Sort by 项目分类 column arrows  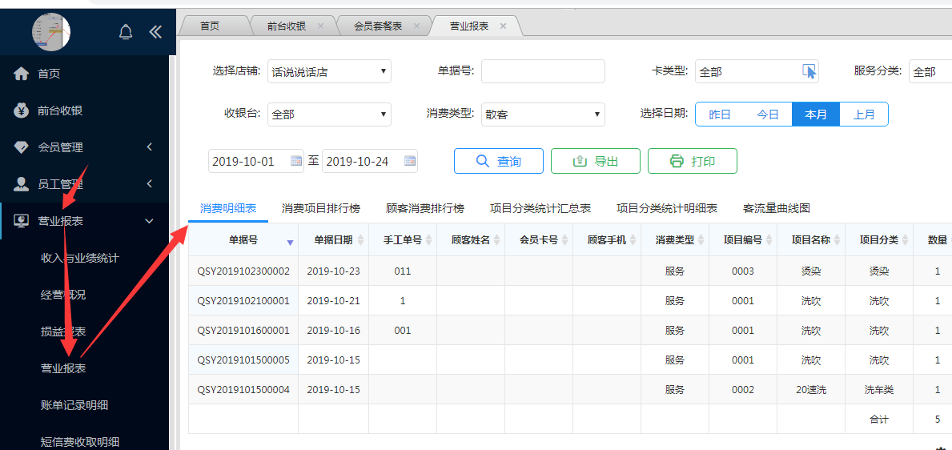click(906, 240)
